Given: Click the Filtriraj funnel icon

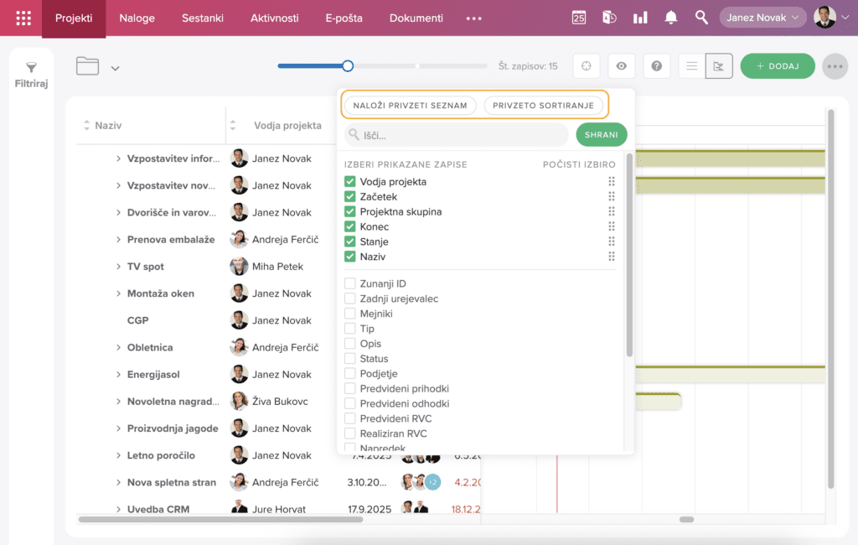Looking at the screenshot, I should coord(31,68).
